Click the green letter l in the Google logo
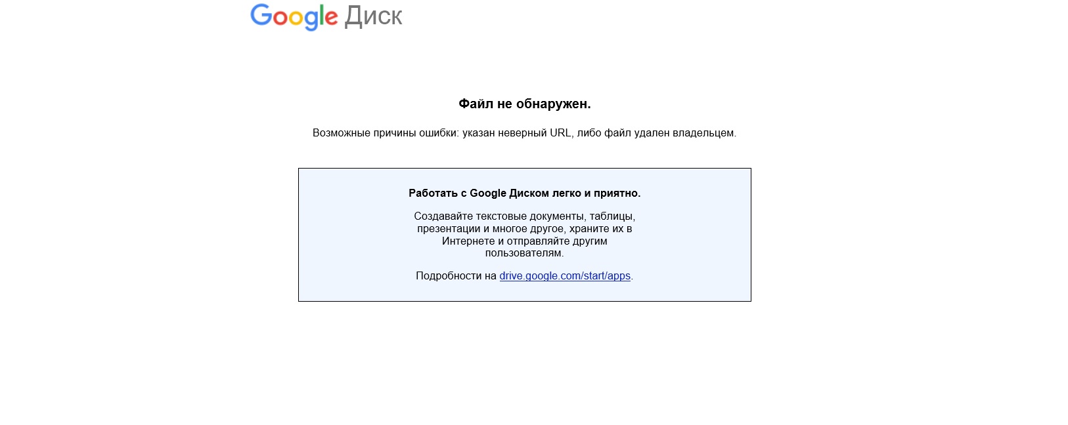Screen dimensions: 1068x425 [323, 14]
